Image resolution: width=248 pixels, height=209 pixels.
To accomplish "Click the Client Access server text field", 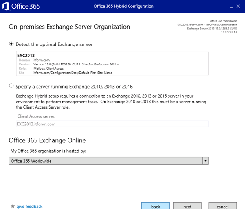I will click(x=112, y=124).
